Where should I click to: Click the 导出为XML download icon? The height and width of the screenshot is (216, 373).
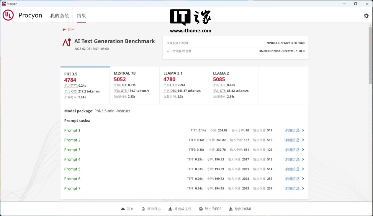(x=231, y=209)
